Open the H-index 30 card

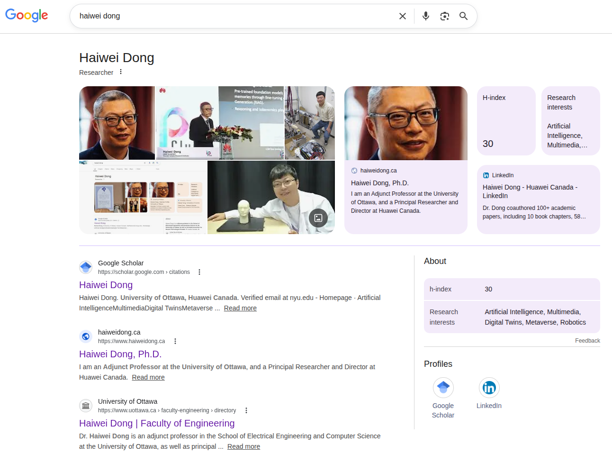pyautogui.click(x=506, y=121)
